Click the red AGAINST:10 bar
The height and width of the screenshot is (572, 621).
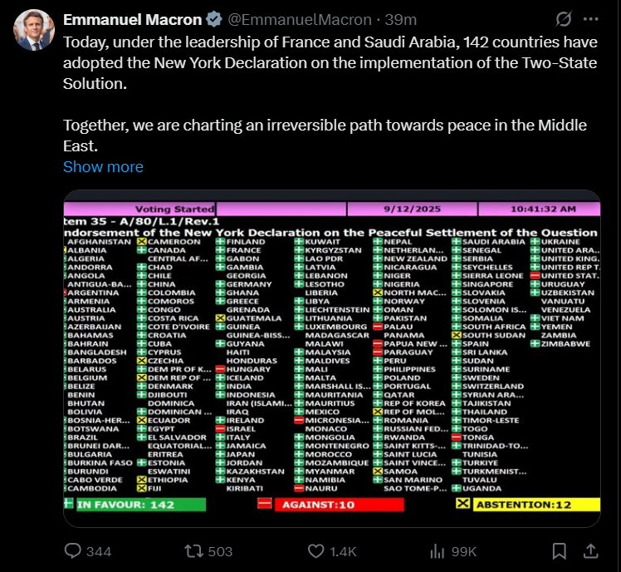click(x=330, y=504)
